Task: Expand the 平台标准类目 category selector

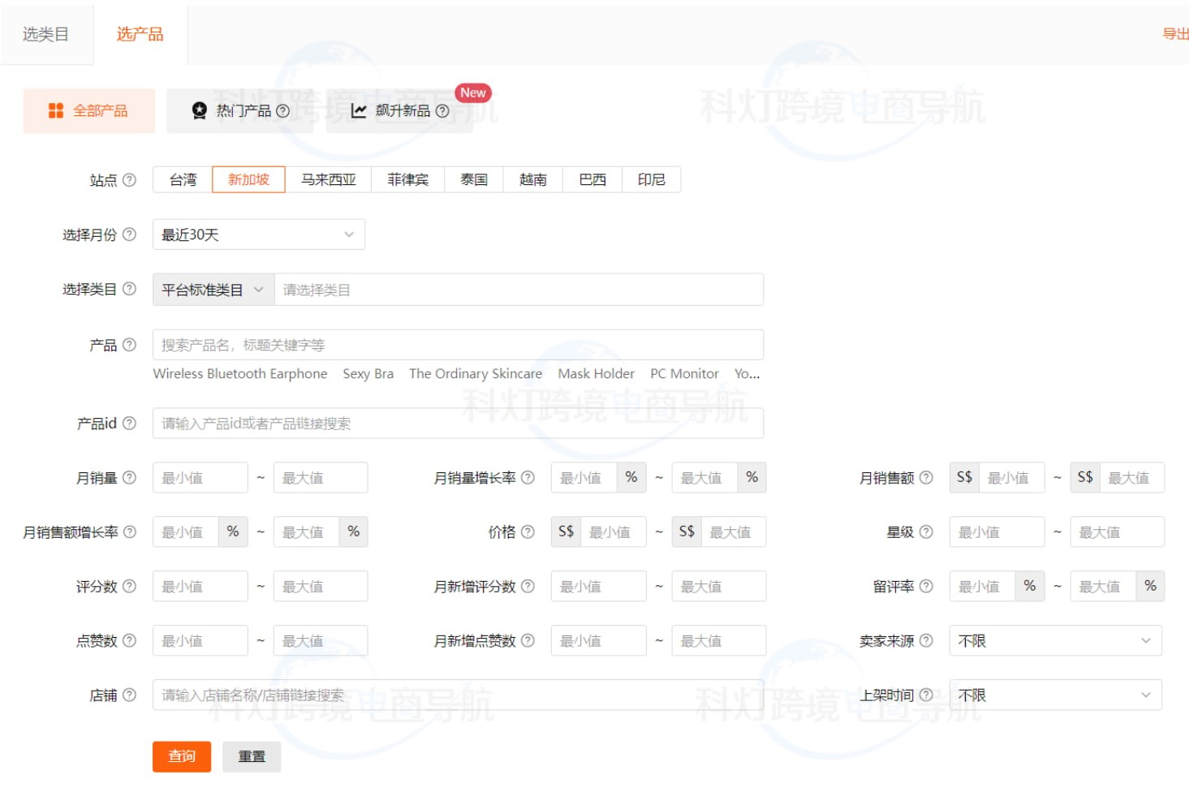Action: pyautogui.click(x=212, y=289)
